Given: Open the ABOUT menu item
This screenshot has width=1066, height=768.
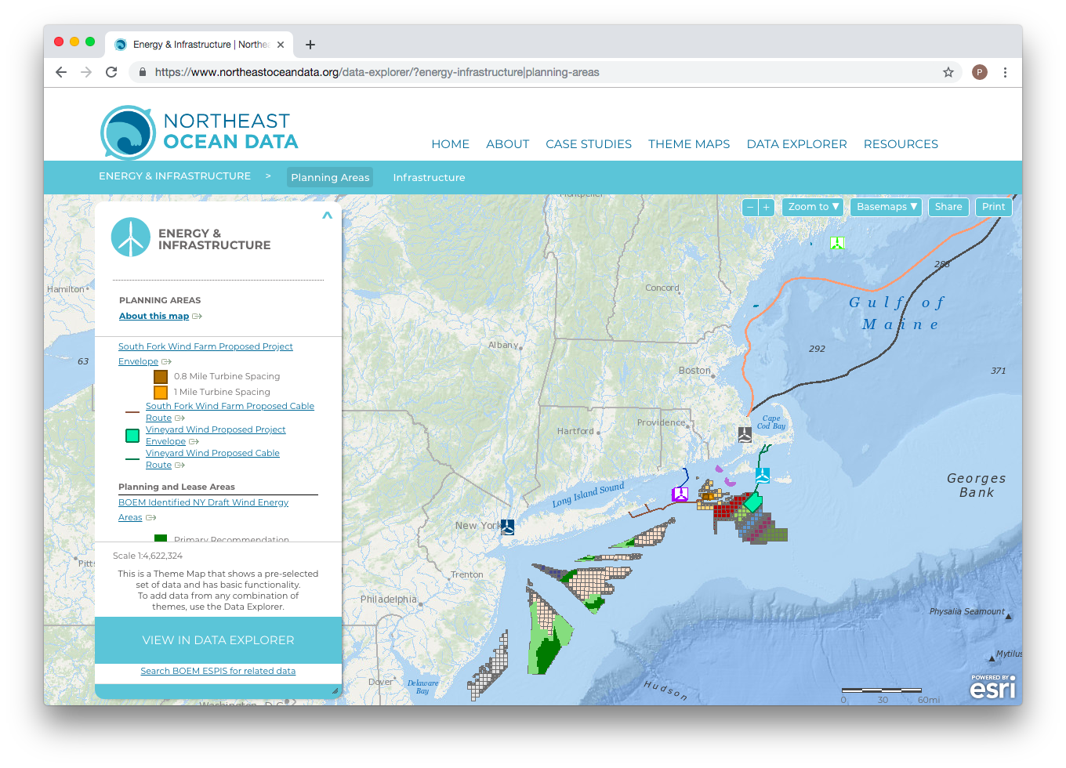Looking at the screenshot, I should (x=507, y=144).
